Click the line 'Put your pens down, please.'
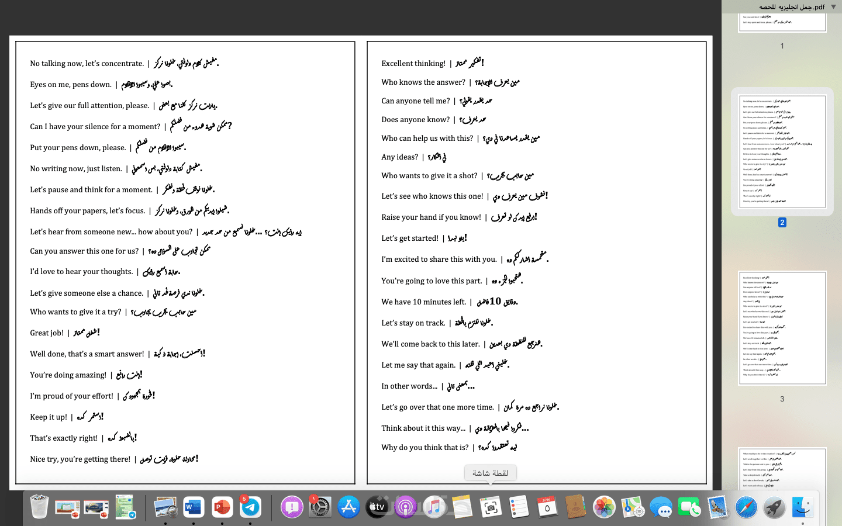Image resolution: width=842 pixels, height=526 pixels. pyautogui.click(x=78, y=148)
